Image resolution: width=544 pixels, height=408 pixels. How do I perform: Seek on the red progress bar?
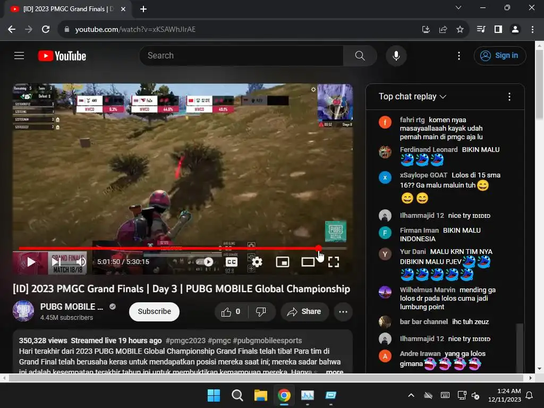[168, 249]
